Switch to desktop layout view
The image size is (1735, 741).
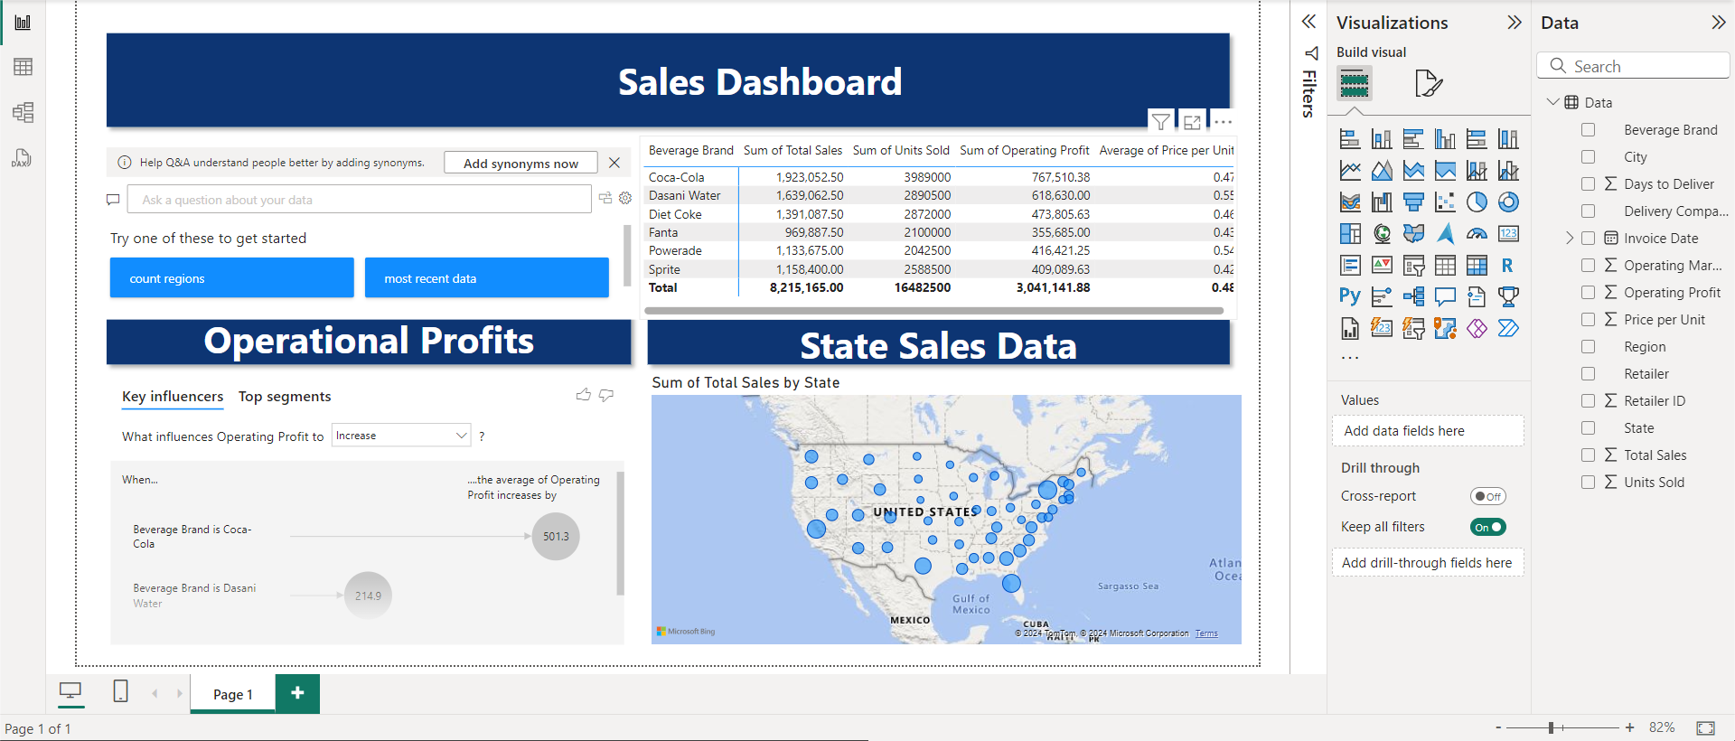point(70,692)
